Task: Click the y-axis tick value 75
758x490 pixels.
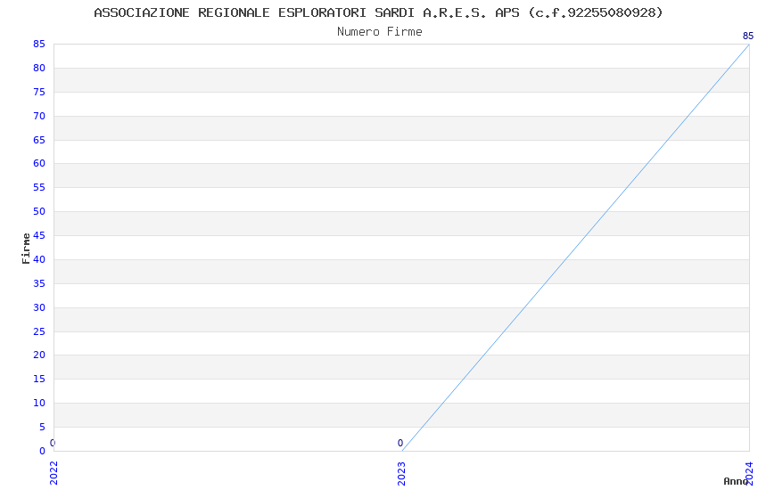Action: [x=39, y=92]
